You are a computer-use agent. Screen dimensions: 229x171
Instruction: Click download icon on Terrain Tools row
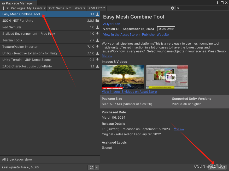97,40
